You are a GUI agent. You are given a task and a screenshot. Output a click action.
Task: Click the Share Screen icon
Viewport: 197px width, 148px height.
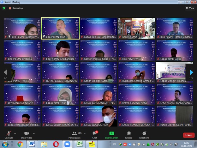pos(111,134)
